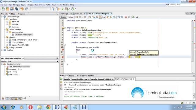196x110 pixels.
Task: Click the editor vertical scrollbar thumb
Action: (x=192, y=42)
